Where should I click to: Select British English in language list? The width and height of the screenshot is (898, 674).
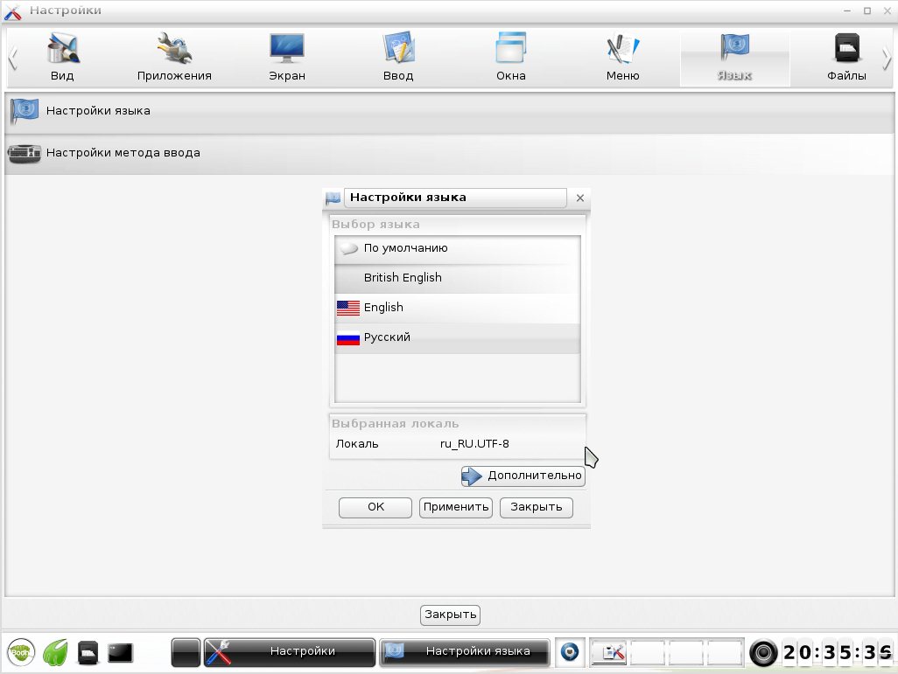click(403, 278)
